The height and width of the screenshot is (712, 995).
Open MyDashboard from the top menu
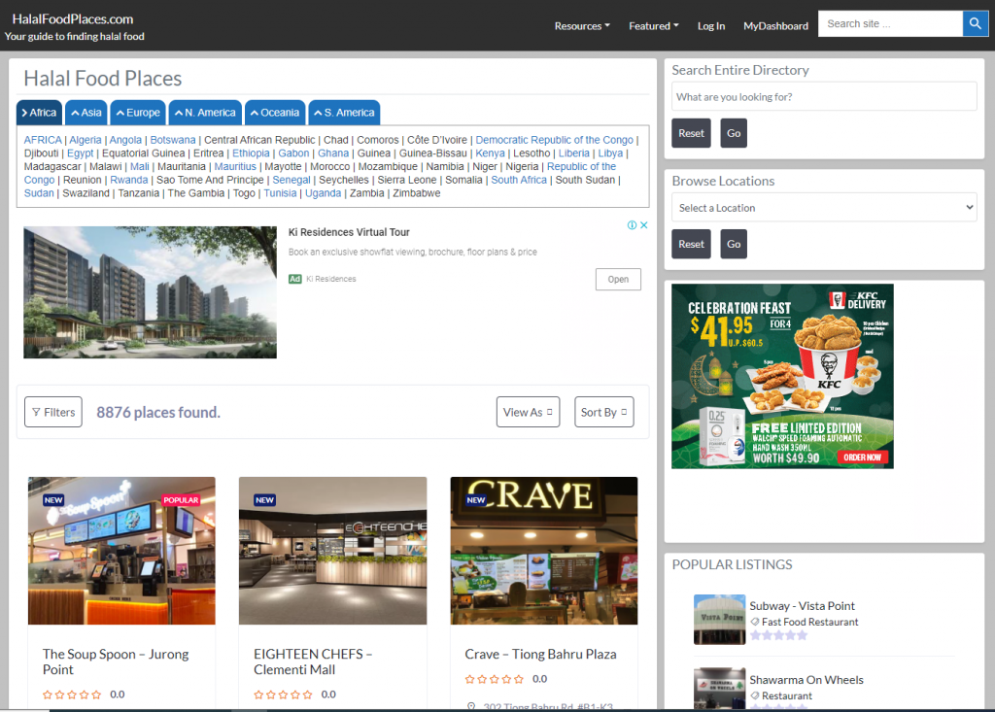point(775,26)
